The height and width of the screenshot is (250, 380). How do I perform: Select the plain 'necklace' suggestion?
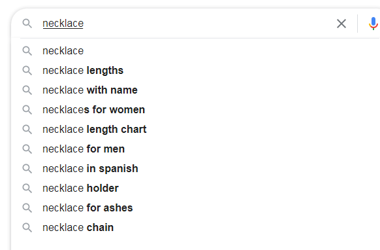[x=195, y=51]
